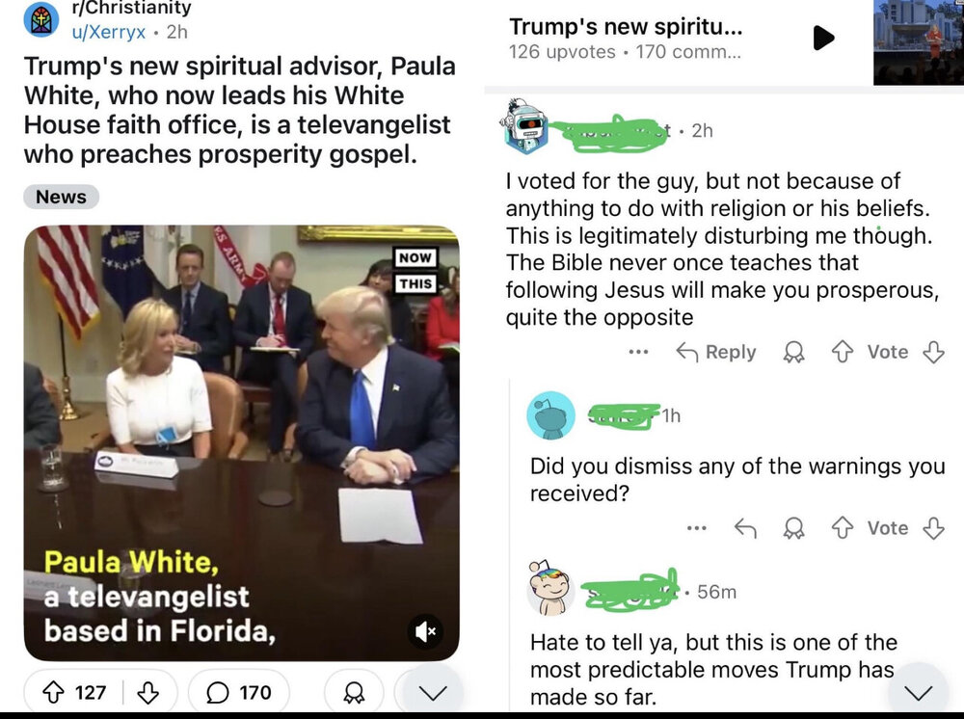Select the News flair tag
The height and width of the screenshot is (719, 964).
pos(61,197)
